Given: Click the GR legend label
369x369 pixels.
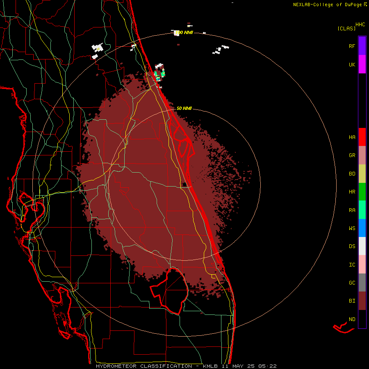Looking at the screenshot, I should point(352,155).
